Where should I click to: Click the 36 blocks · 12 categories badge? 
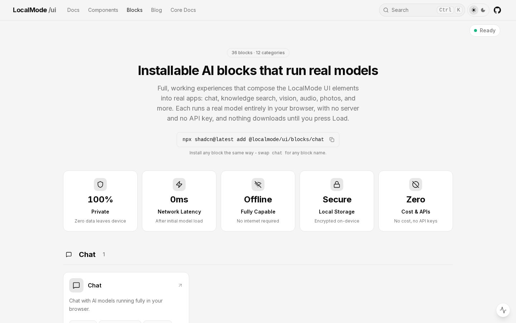click(x=258, y=53)
